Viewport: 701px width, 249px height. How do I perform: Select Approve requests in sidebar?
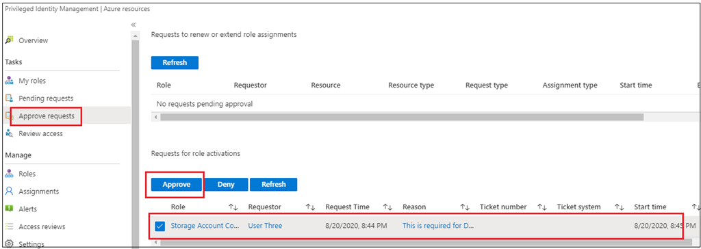(47, 116)
